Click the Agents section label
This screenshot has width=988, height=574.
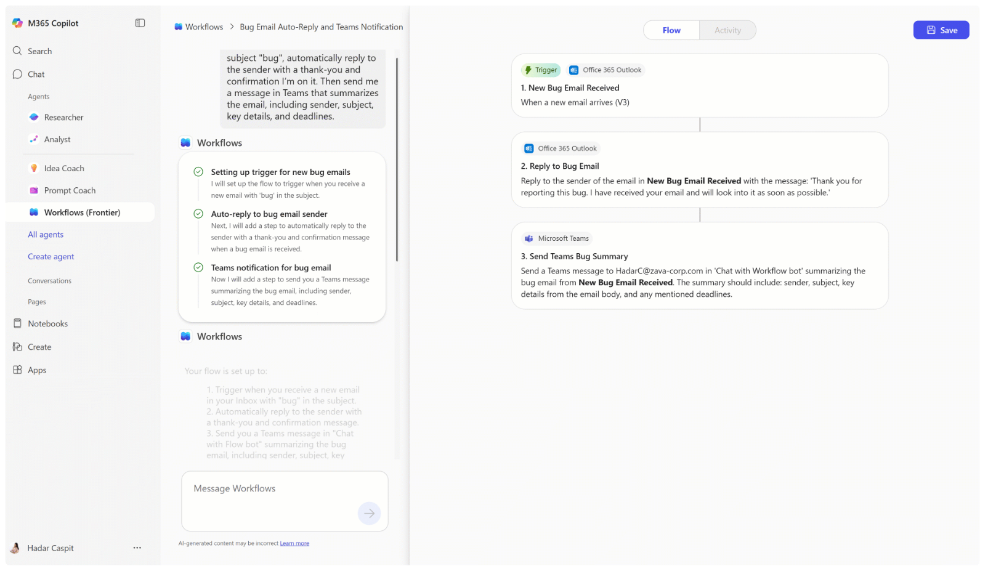(39, 97)
